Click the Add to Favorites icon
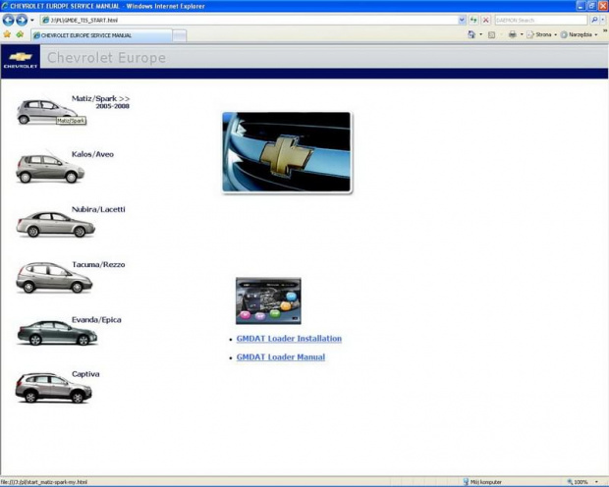 20,34
